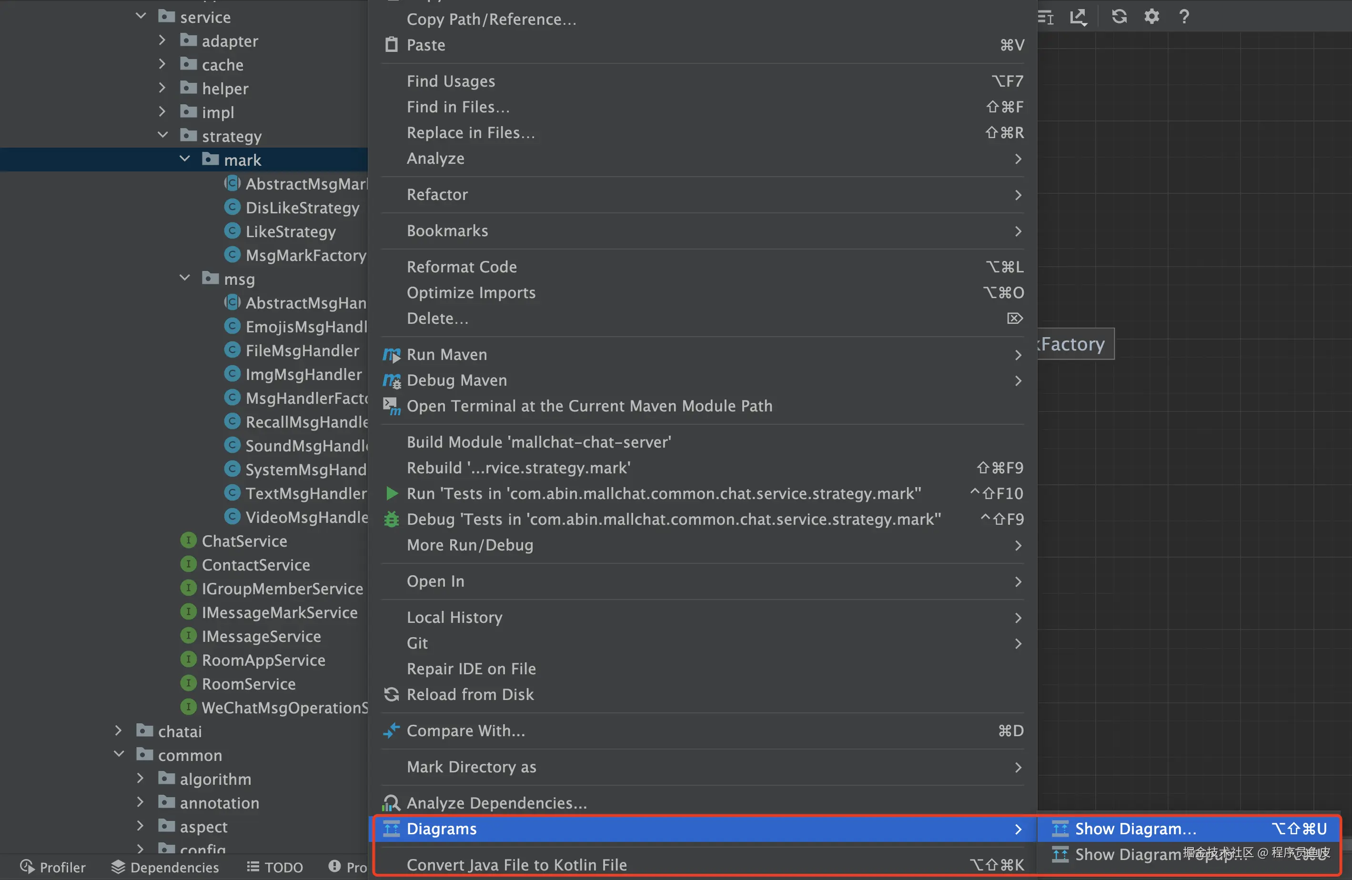
Task: Select Run Maven menu entry
Action: coord(446,354)
